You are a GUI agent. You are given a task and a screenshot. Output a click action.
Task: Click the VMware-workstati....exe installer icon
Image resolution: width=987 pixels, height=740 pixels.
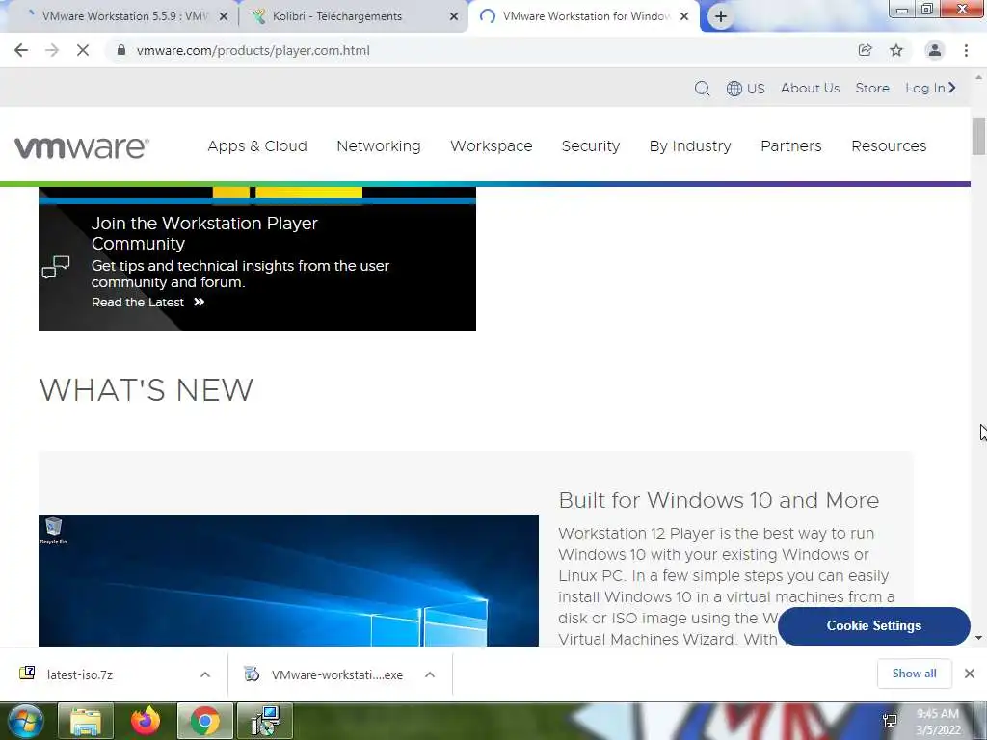click(252, 674)
